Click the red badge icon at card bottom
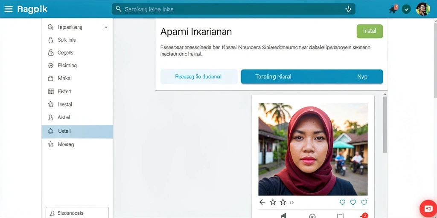Screen dimensions: 437x218 point(364,215)
